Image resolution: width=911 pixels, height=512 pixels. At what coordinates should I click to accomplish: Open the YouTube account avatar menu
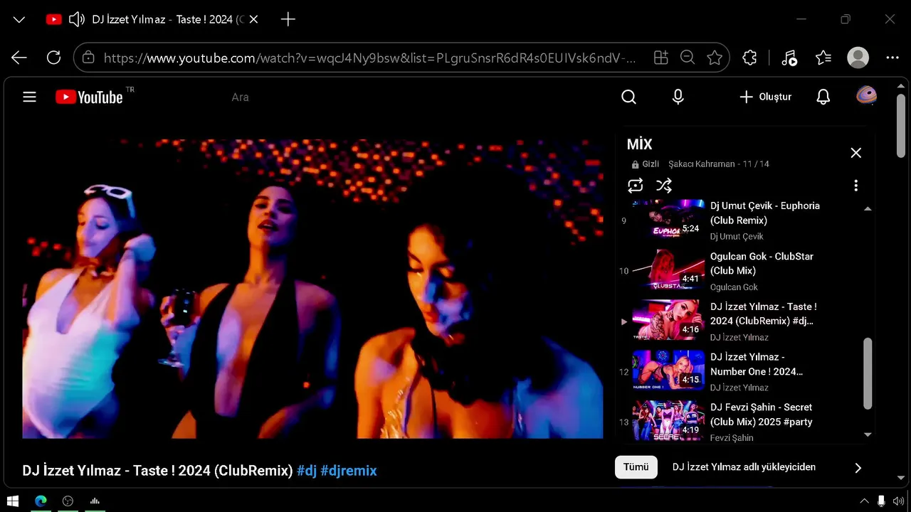click(866, 96)
